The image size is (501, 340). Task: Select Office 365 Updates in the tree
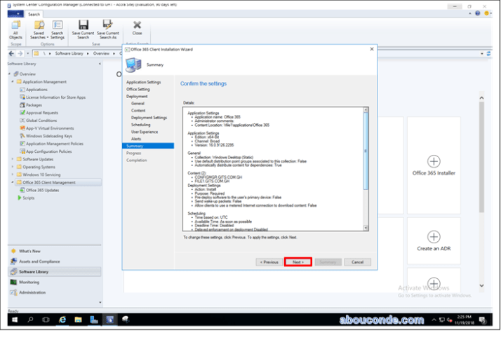pos(43,190)
